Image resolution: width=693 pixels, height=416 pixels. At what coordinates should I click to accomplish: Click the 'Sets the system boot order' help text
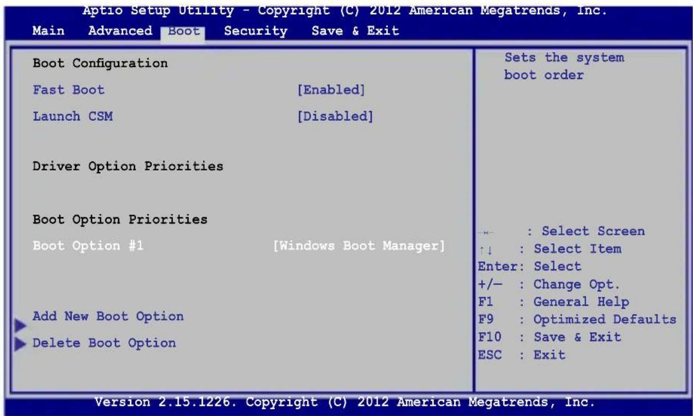[564, 66]
